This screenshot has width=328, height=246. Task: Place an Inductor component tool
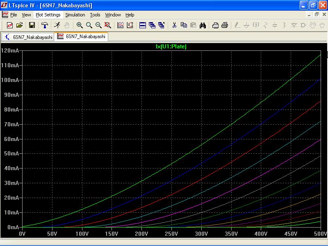coord(284,25)
